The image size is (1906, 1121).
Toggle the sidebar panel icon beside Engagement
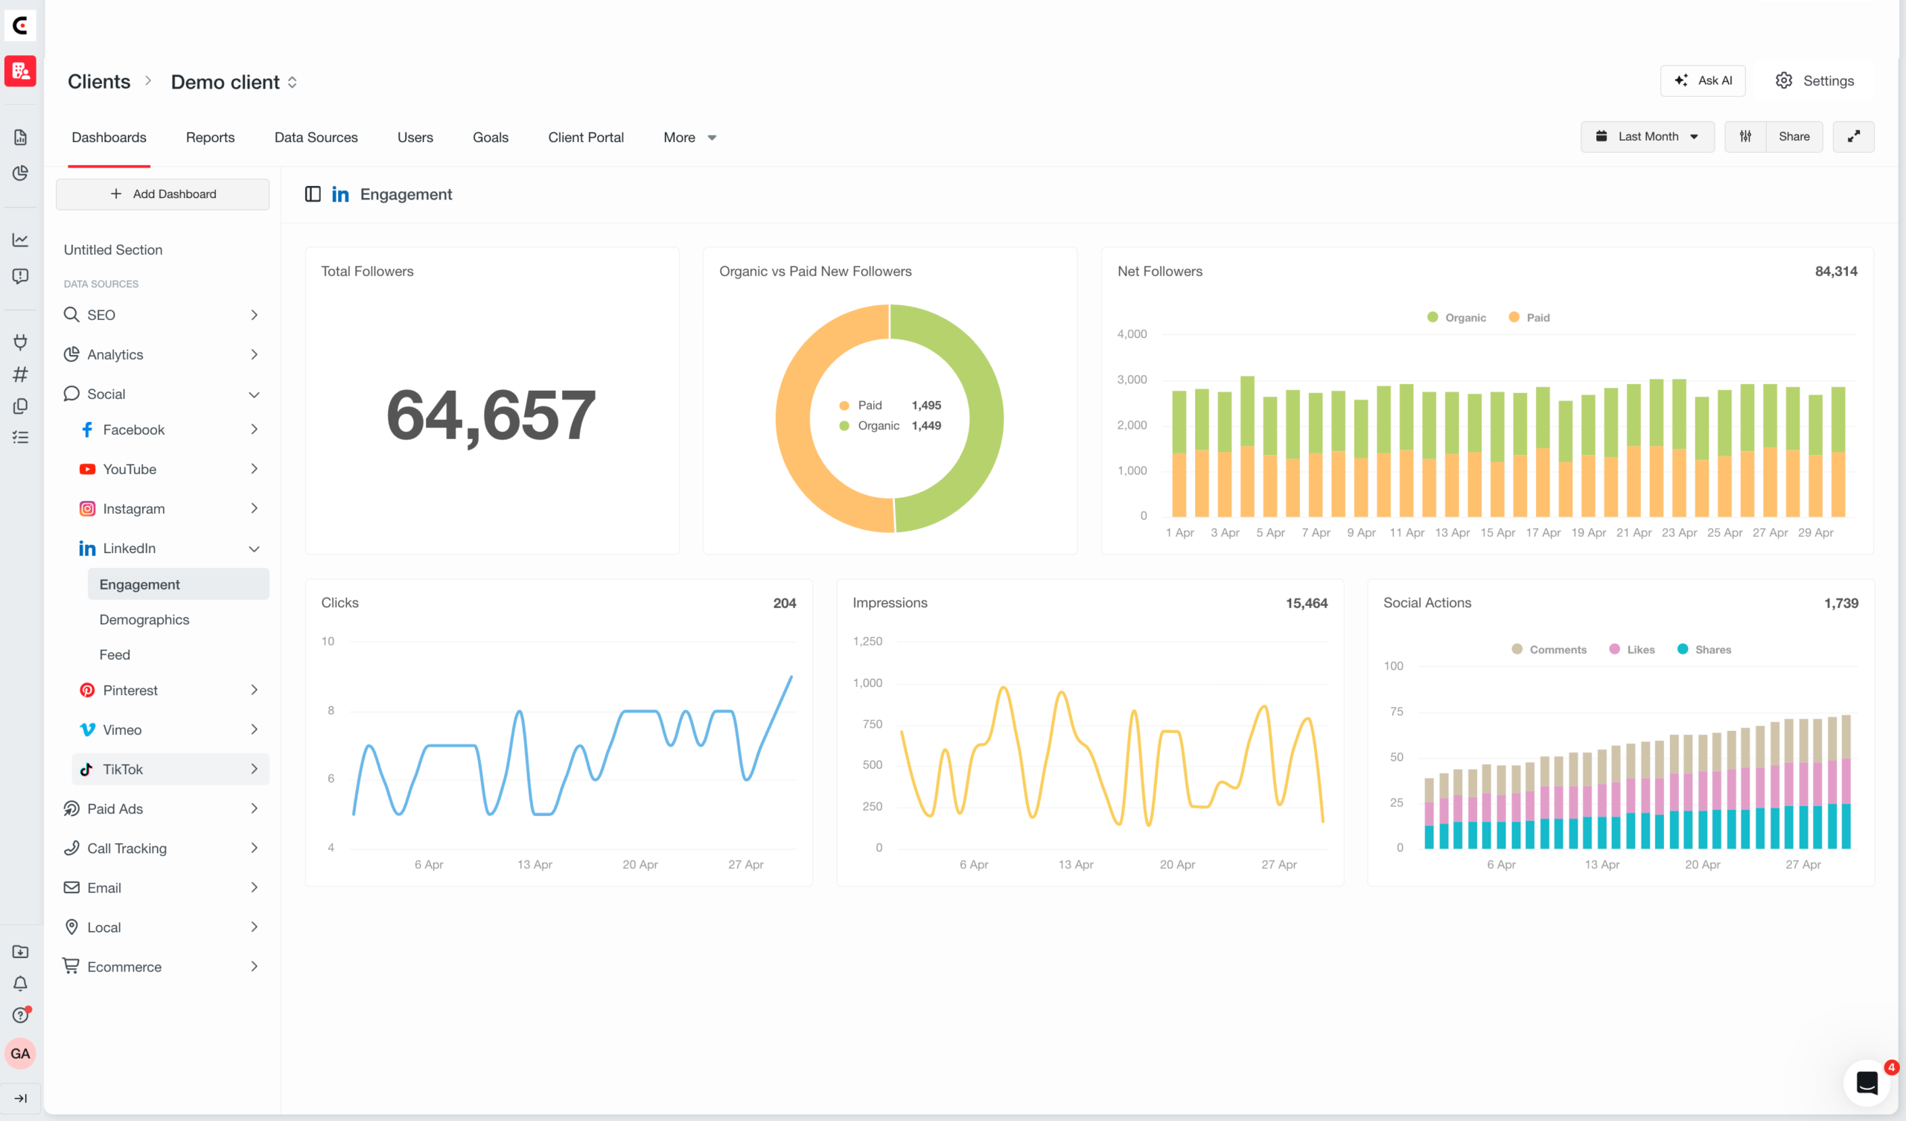[313, 194]
